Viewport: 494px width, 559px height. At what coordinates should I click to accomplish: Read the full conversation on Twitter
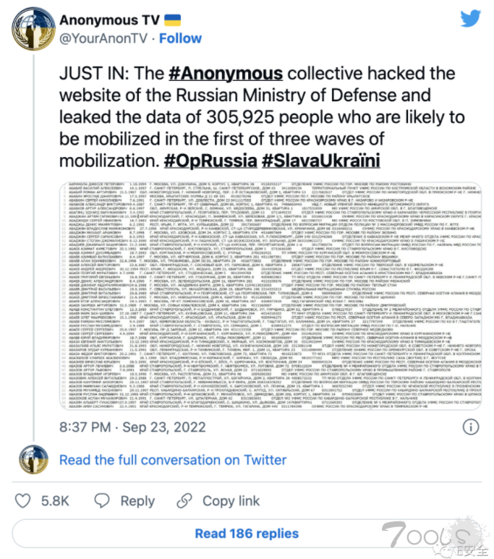pos(173,459)
